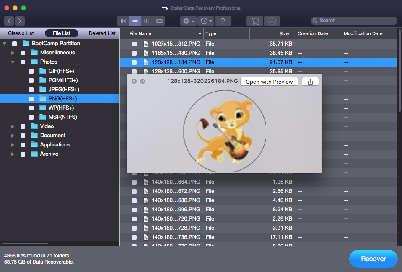Select the File List tab
Image resolution: width=402 pixels, height=272 pixels.
click(62, 33)
